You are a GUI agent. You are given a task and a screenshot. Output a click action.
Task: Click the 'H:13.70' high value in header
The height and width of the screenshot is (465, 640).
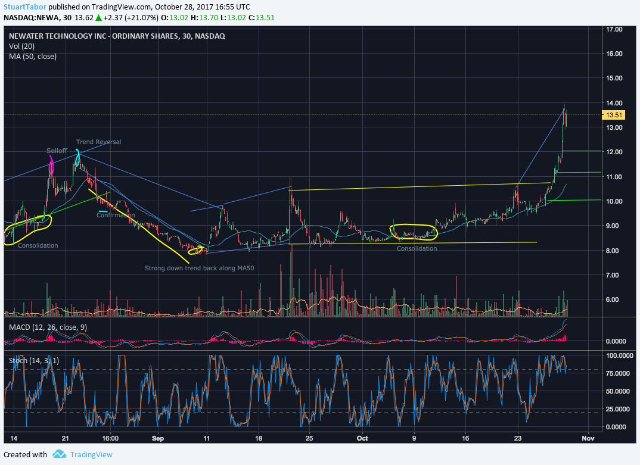[x=204, y=17]
